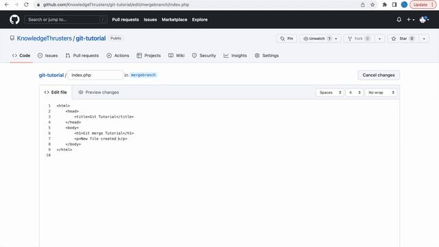
Task: Click the site lock icon
Action: coord(38,5)
